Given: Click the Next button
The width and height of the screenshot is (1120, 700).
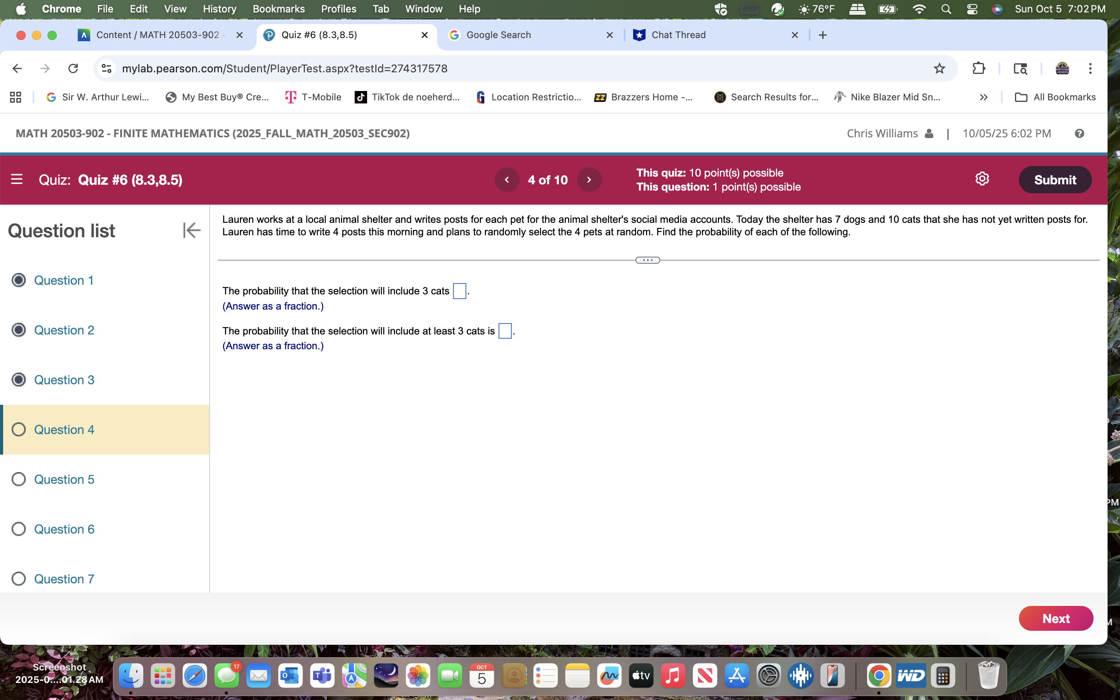Looking at the screenshot, I should coord(1056,618).
